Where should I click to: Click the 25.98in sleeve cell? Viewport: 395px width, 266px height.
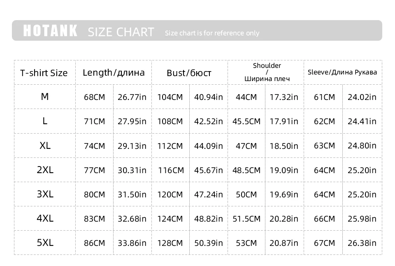pyautogui.click(x=362, y=219)
